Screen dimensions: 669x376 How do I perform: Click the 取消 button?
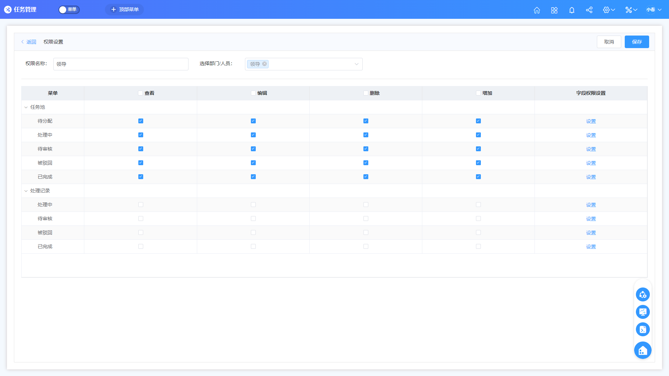(x=609, y=42)
